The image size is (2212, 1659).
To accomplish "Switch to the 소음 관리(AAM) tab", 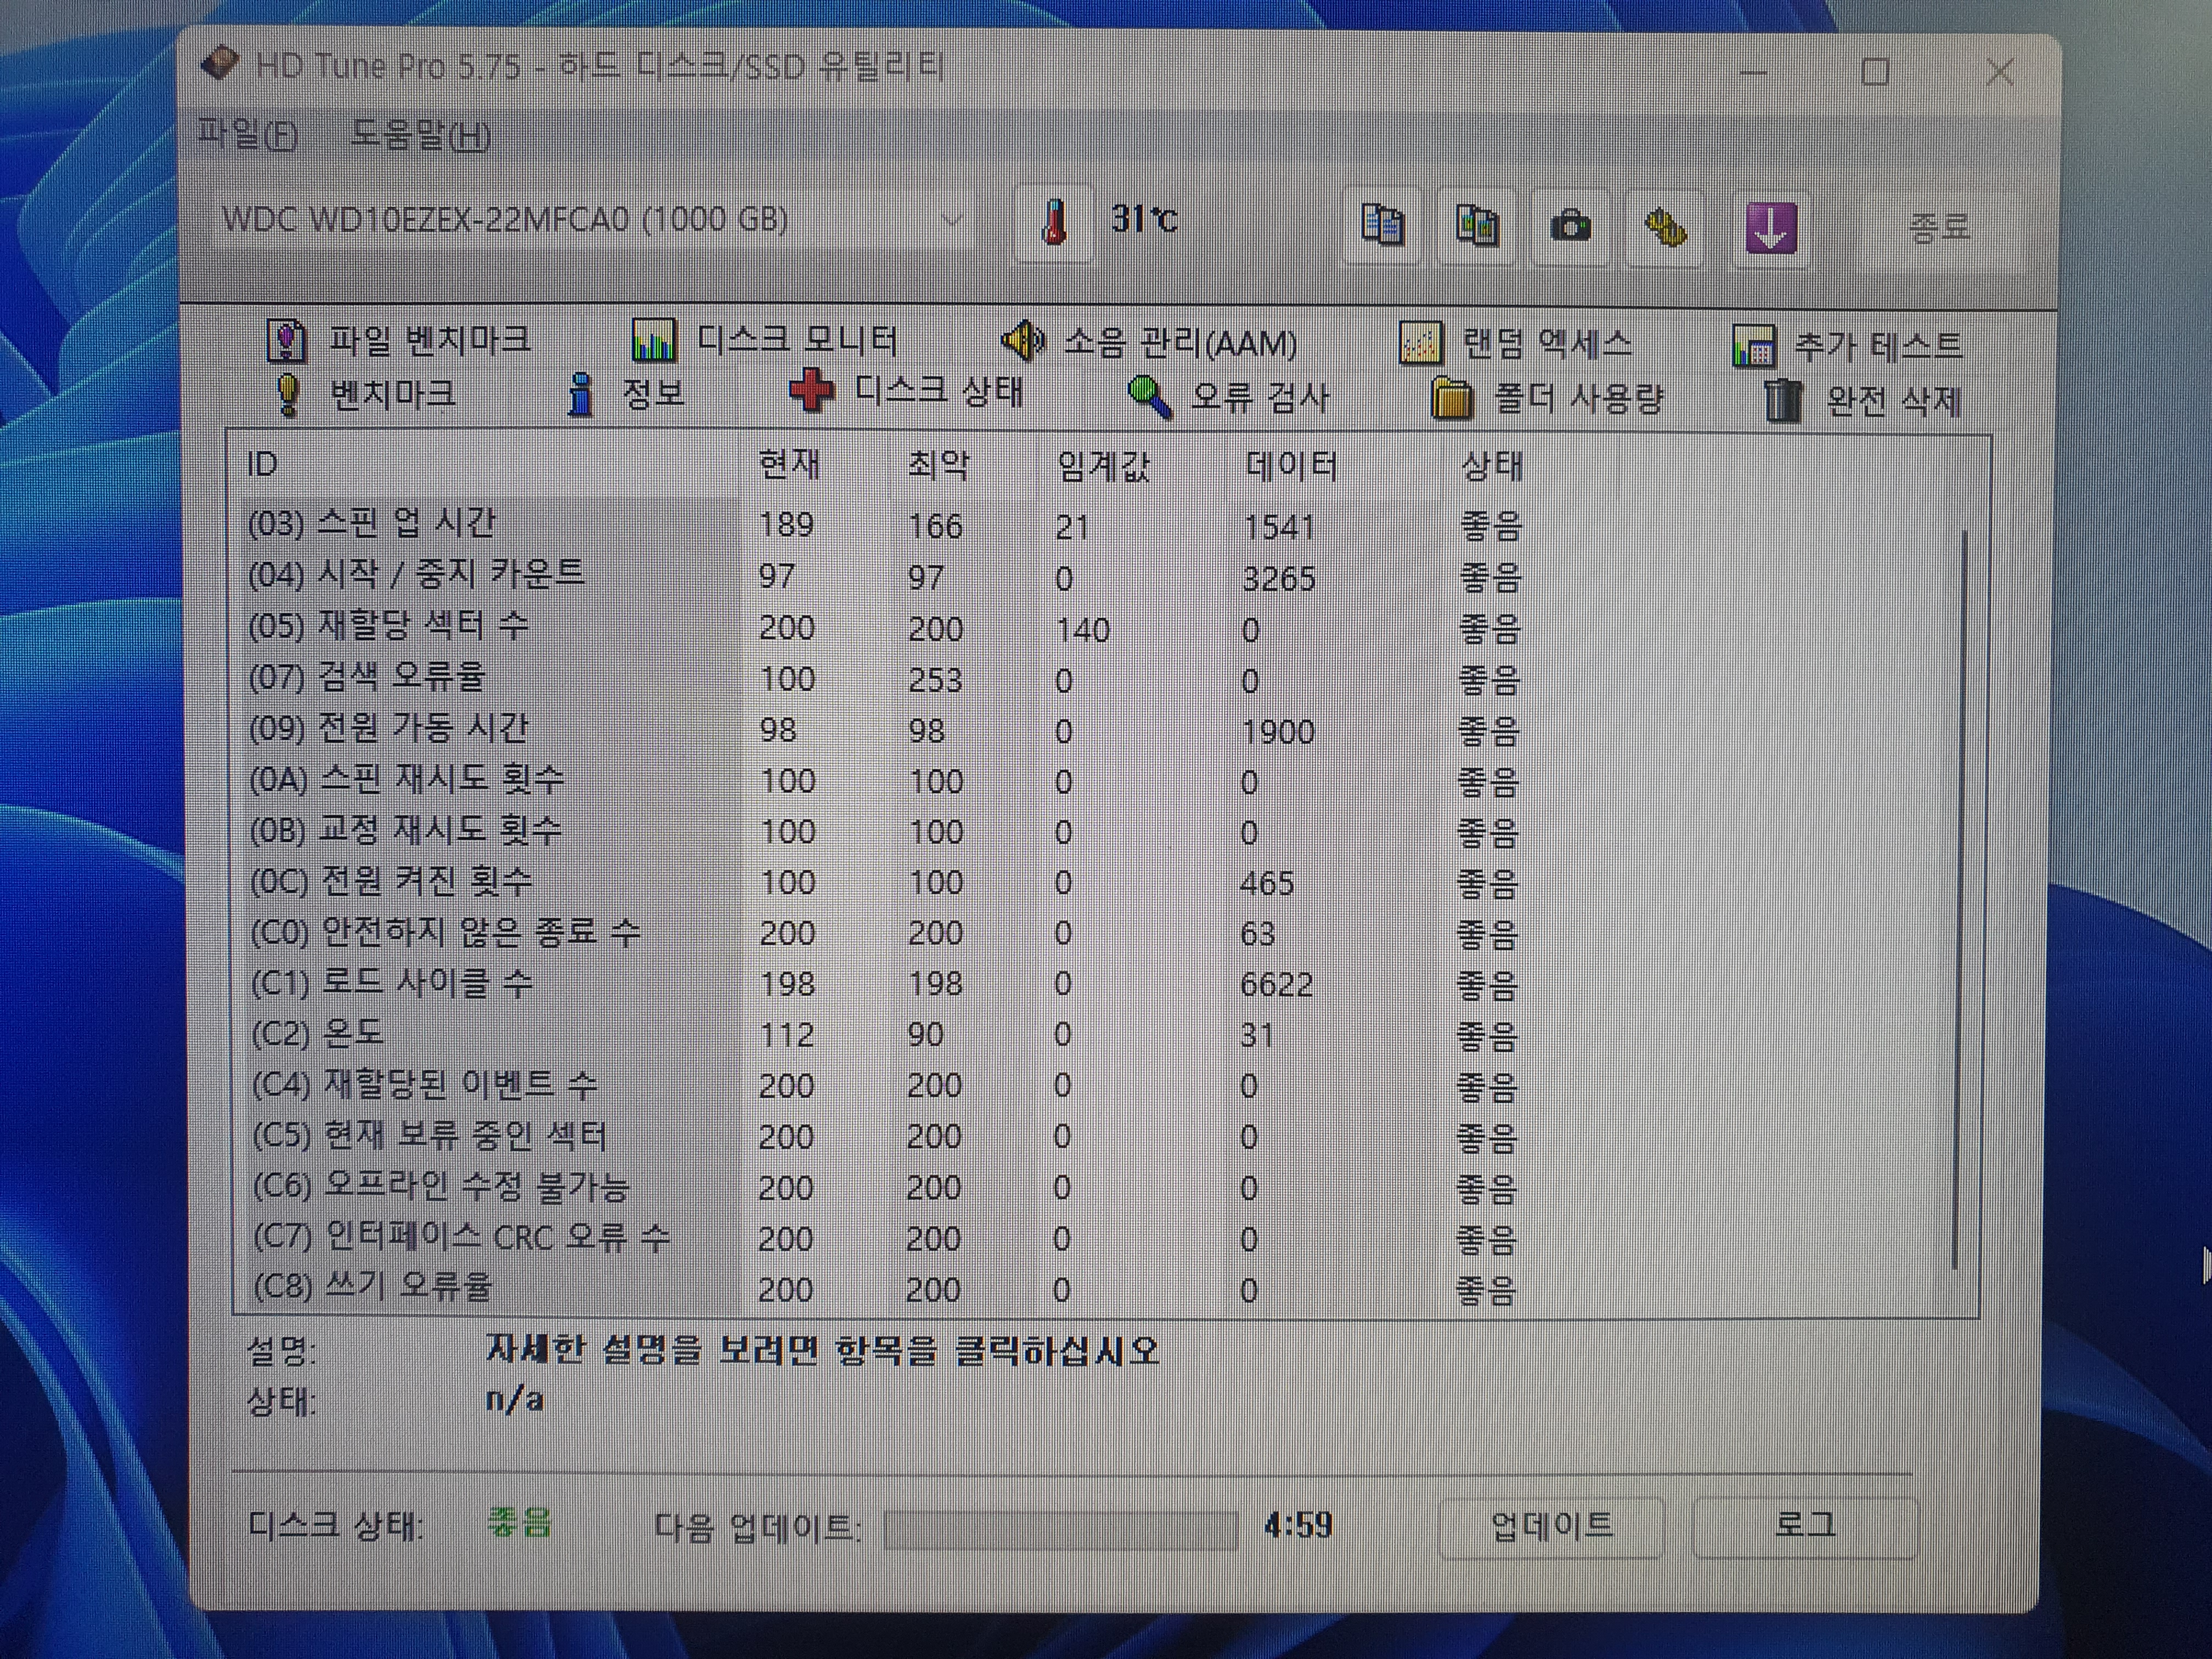I will [x=1149, y=342].
